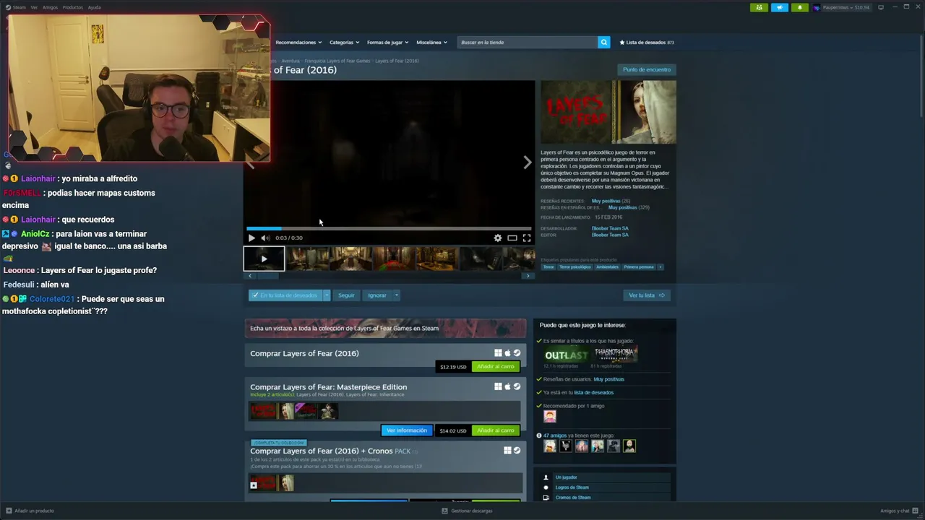Click the Seguir button

click(x=347, y=295)
